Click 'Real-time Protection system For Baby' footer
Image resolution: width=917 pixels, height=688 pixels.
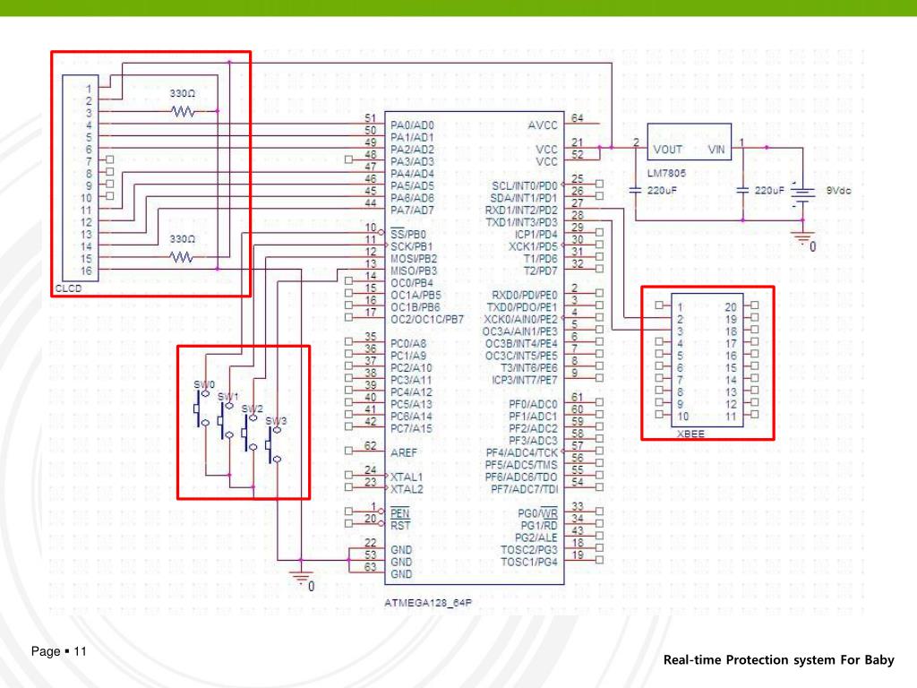(x=778, y=660)
